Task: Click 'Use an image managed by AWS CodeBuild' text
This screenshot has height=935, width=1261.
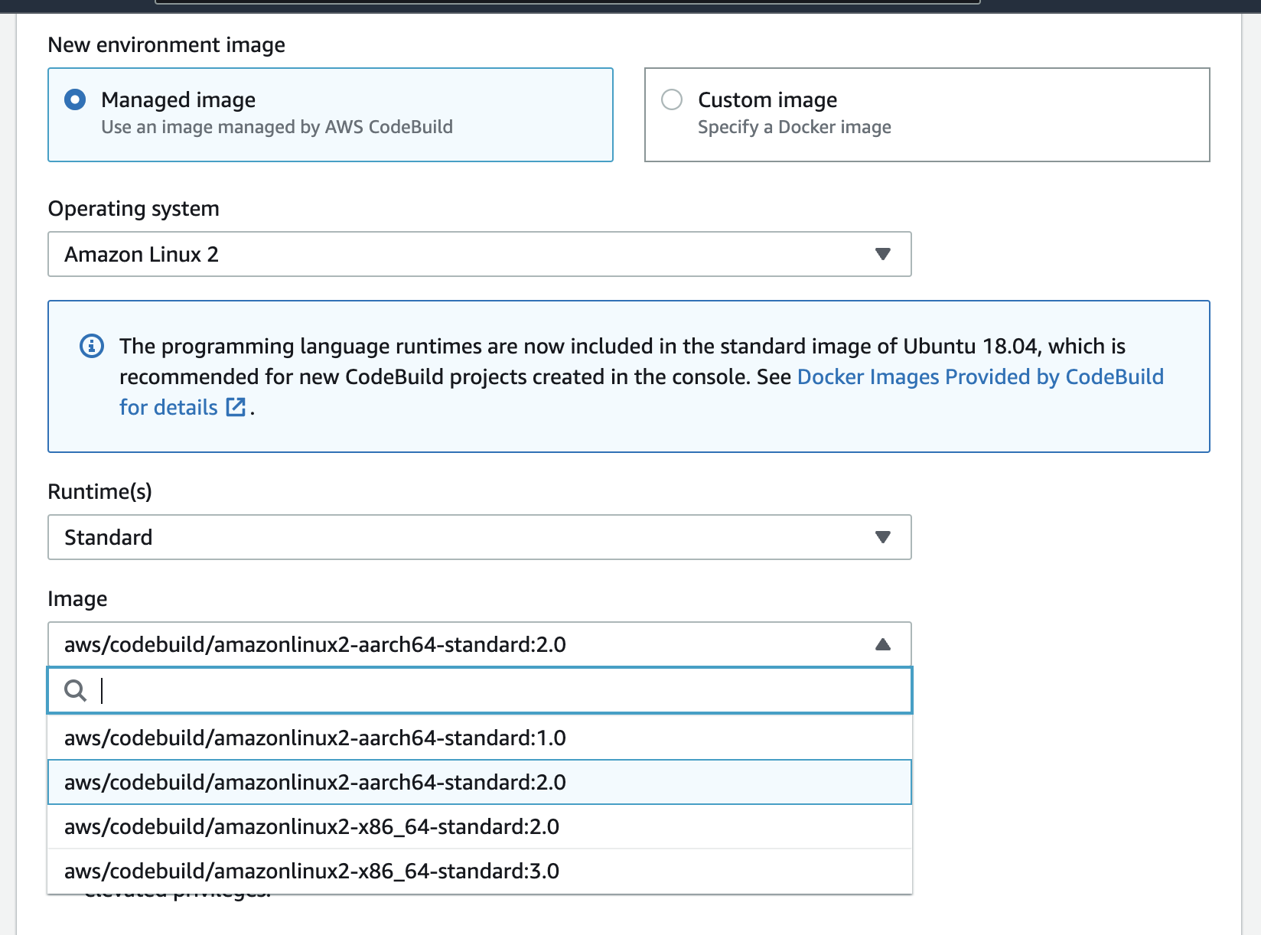Action: [277, 127]
